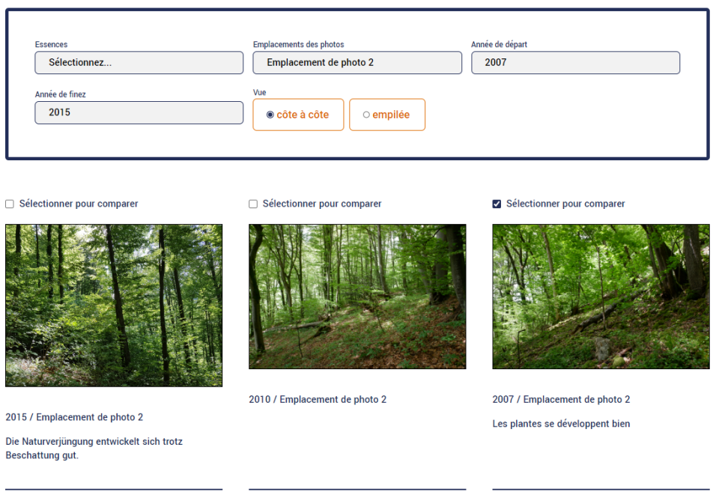Open the Année de départ dropdown
Screen dimensions: 719x498
[575, 62]
